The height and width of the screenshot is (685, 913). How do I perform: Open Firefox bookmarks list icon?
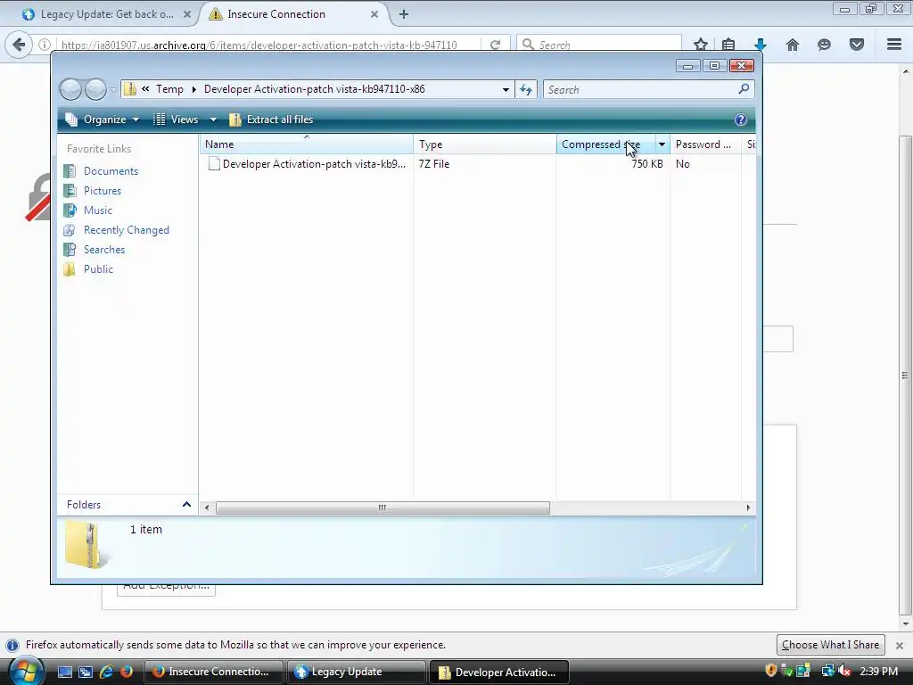[x=728, y=45]
